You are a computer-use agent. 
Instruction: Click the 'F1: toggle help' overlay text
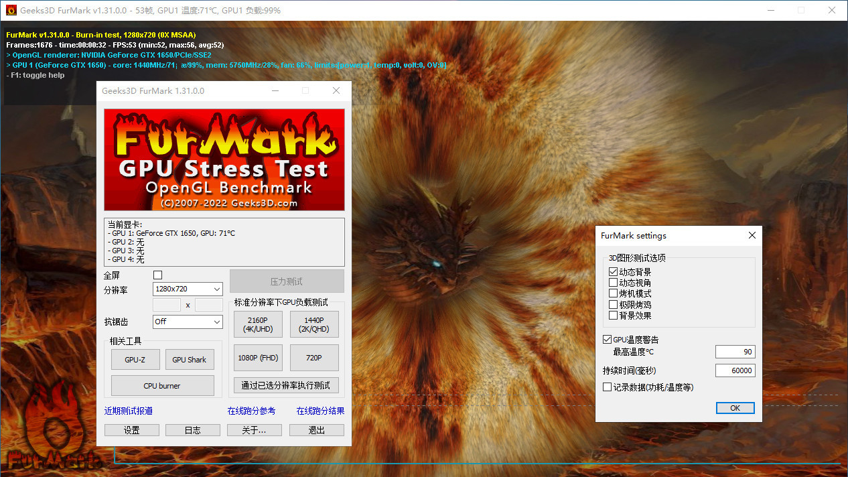36,75
